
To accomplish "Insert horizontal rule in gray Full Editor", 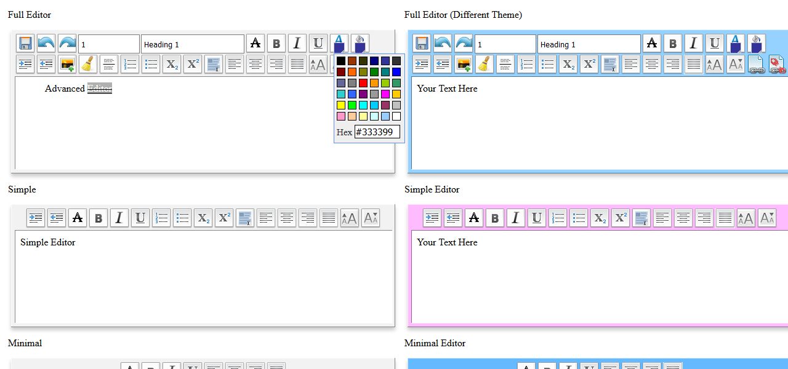I will (x=109, y=64).
